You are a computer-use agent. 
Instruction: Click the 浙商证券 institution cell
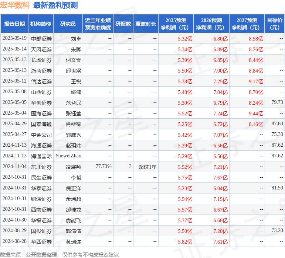tap(41, 71)
